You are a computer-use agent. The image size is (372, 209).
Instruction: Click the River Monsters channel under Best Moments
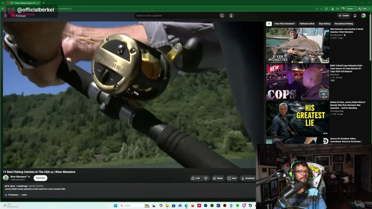click(x=337, y=35)
